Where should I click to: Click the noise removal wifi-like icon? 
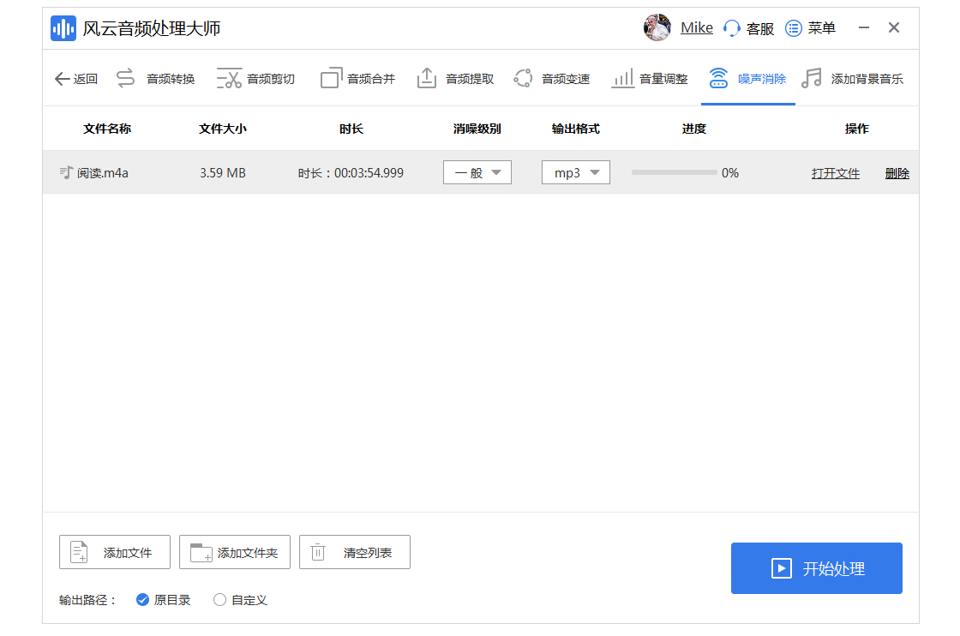(718, 78)
